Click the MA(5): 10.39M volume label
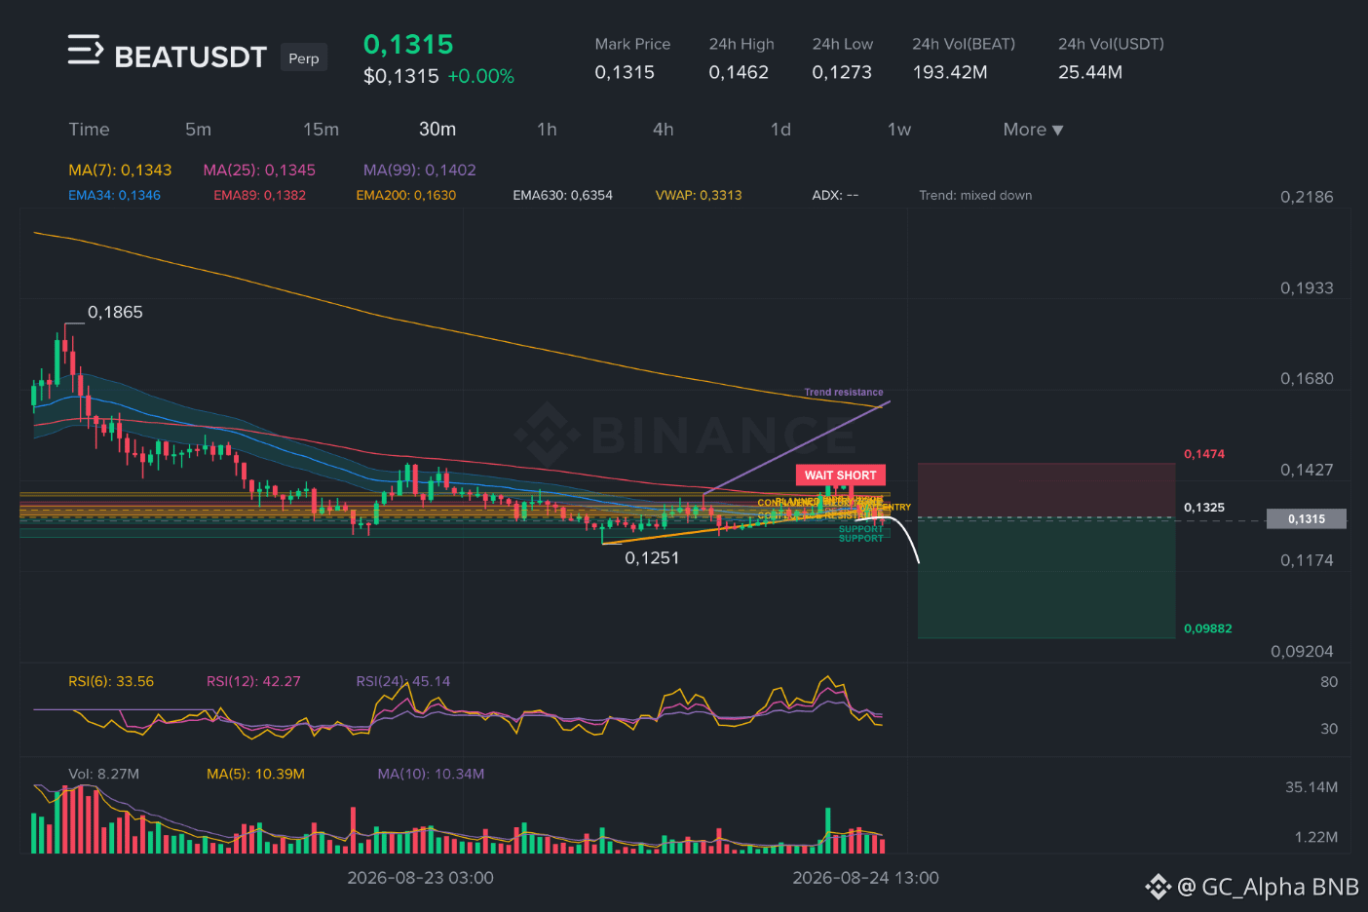This screenshot has height=912, width=1368. click(255, 774)
